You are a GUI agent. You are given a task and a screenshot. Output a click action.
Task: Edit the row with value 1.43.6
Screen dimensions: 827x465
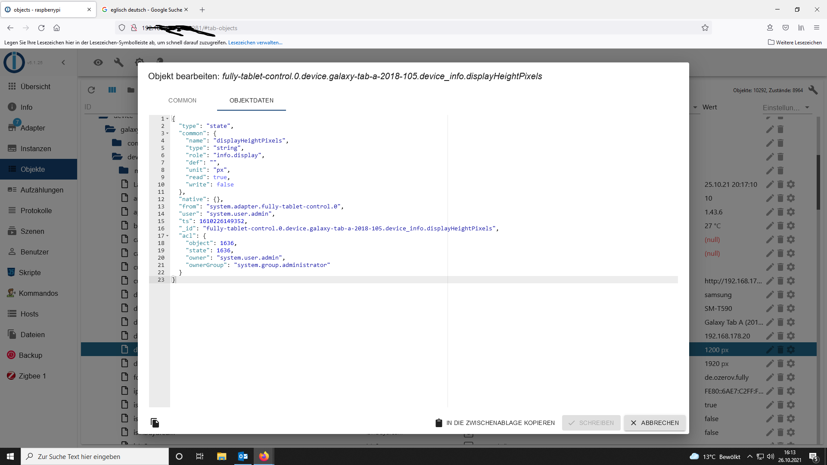(x=770, y=212)
